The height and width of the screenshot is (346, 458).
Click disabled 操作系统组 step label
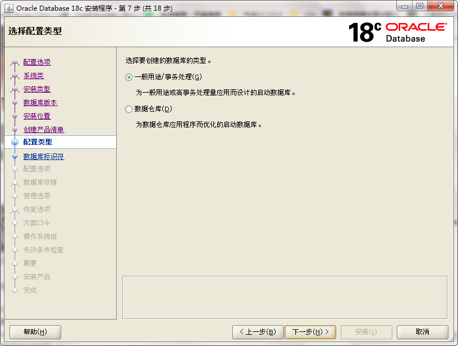(x=40, y=236)
